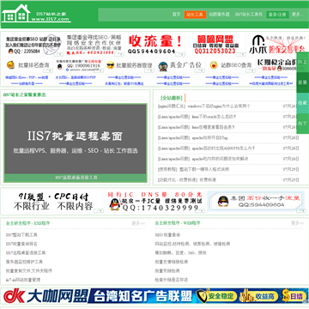This screenshot has width=309, height=309.
Task: Click the IIS7批量远程桌面 promo image
Action: point(76,139)
